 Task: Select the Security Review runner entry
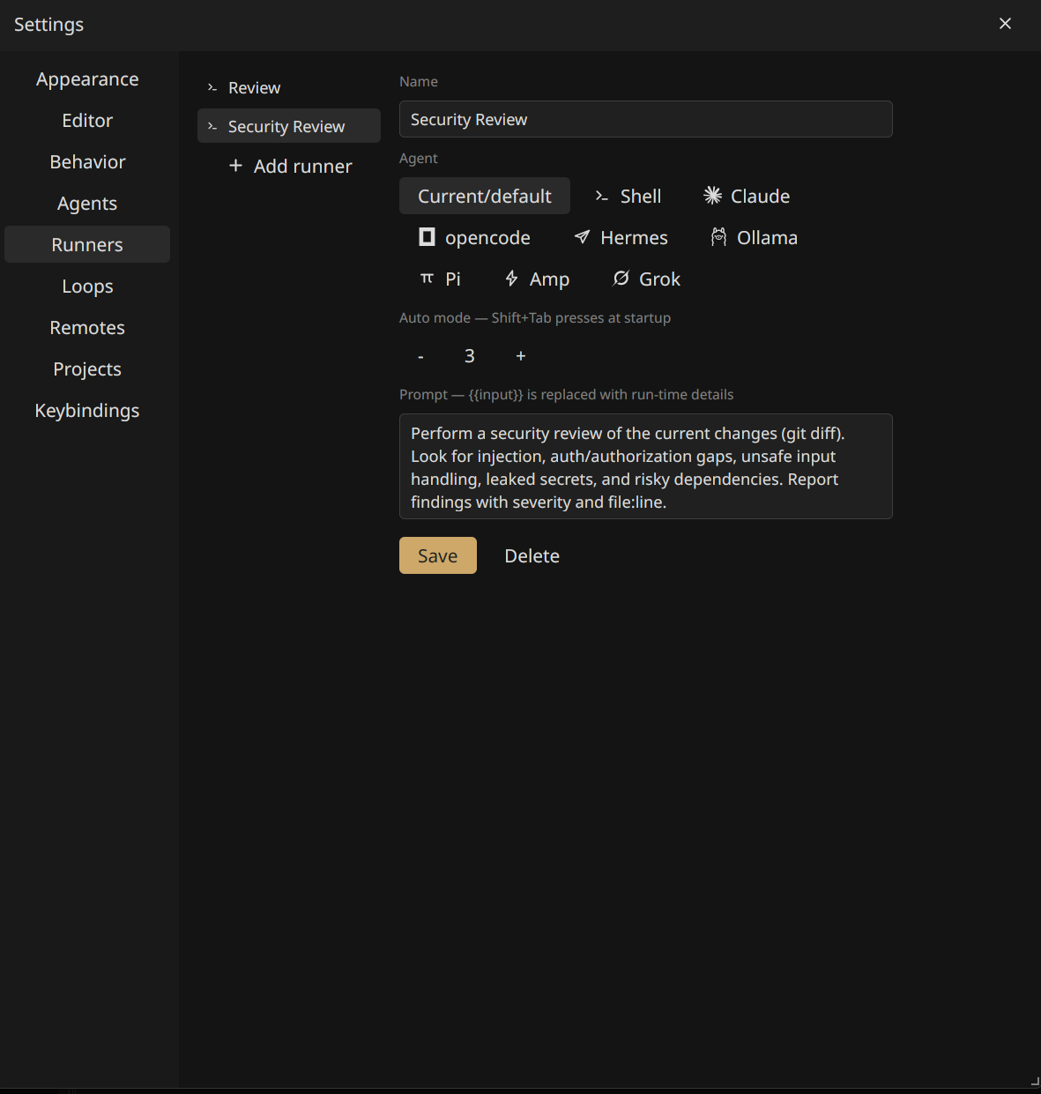[x=289, y=126]
